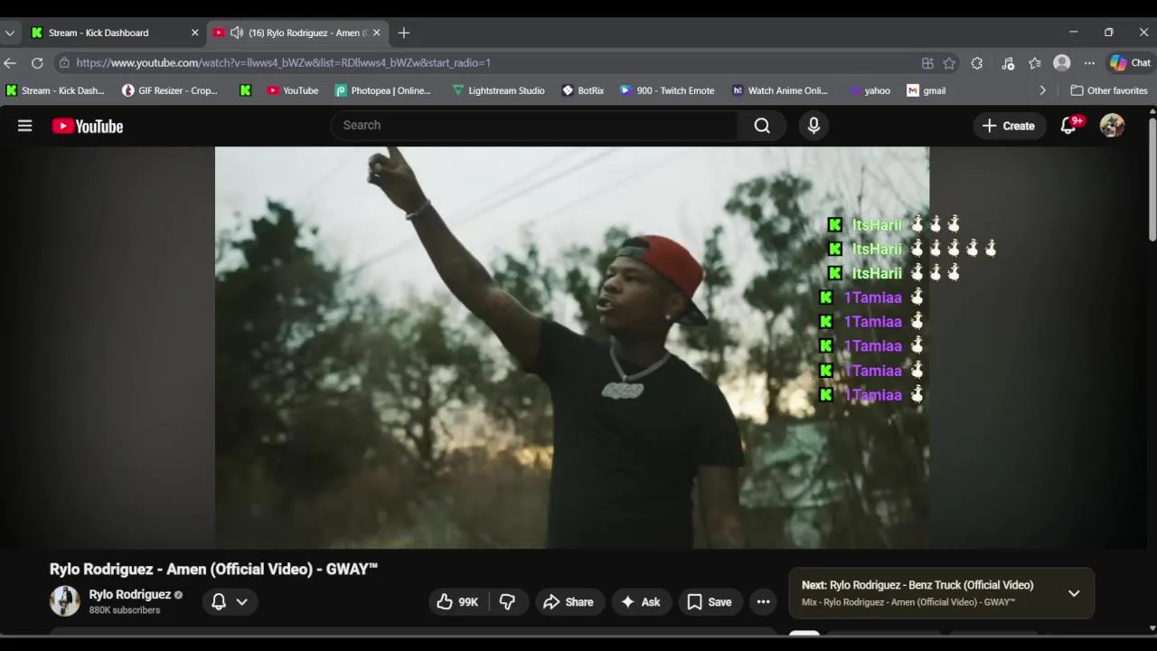Open Rylo Rodriguez channel avatar
This screenshot has height=651, width=1157.
[x=64, y=601]
